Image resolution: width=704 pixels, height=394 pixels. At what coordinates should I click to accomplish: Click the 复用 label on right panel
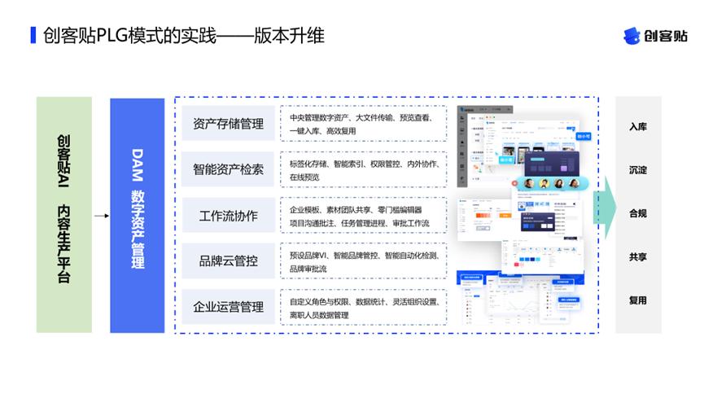tap(638, 300)
